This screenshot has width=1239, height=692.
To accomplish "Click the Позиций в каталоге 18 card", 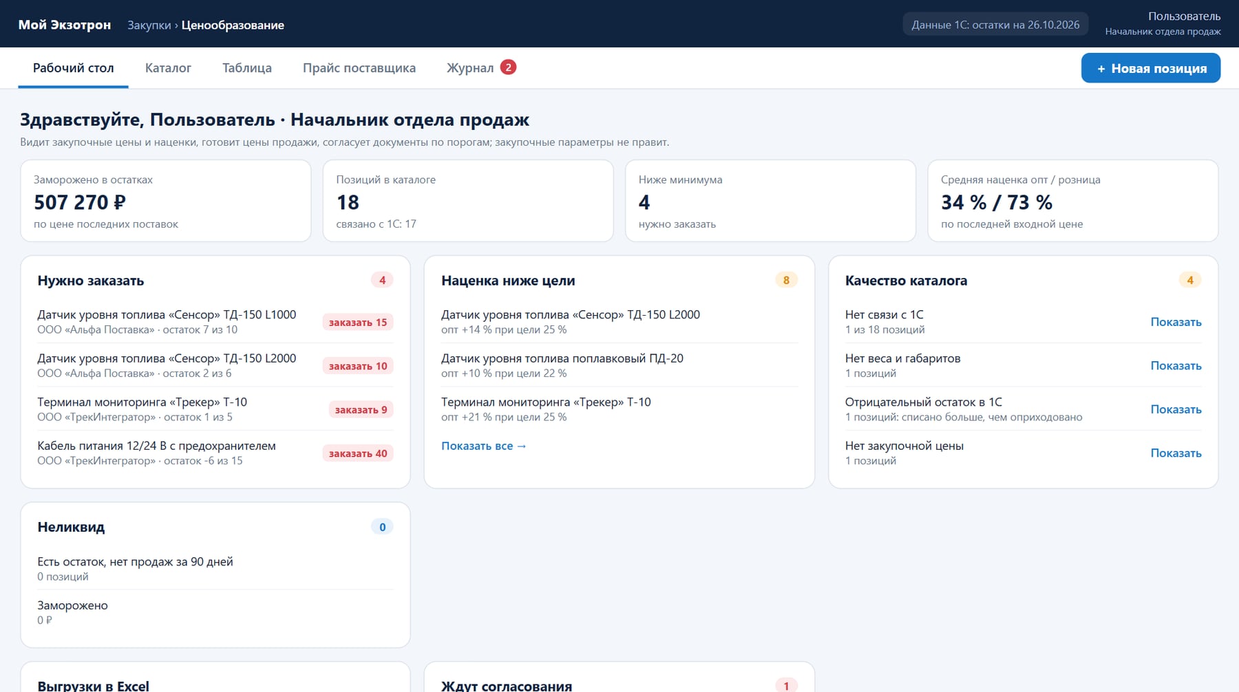I will tap(468, 201).
